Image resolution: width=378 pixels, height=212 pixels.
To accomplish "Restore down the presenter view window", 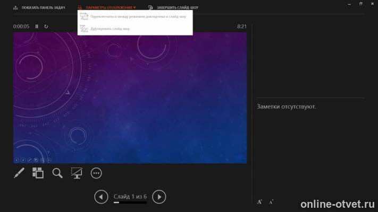I will pos(361,4).
